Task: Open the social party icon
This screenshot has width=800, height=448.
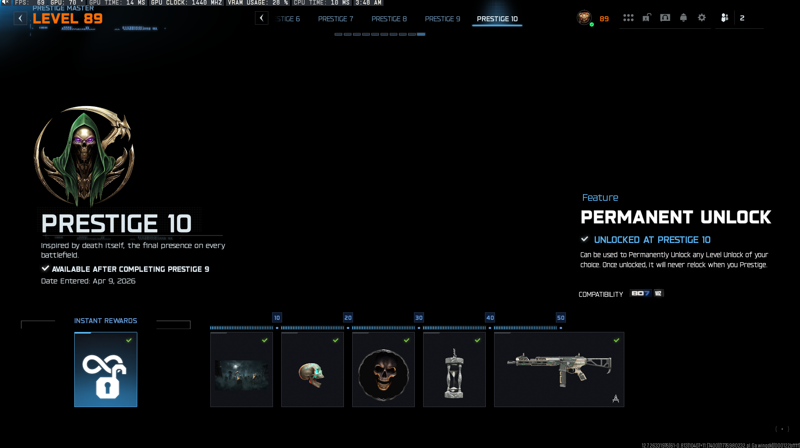Action: pos(724,18)
